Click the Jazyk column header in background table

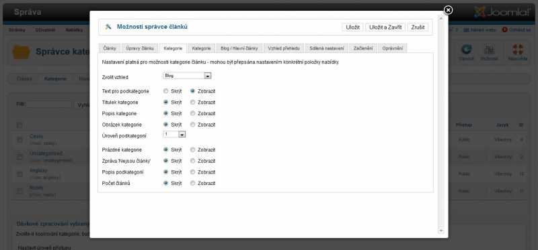(x=502, y=125)
